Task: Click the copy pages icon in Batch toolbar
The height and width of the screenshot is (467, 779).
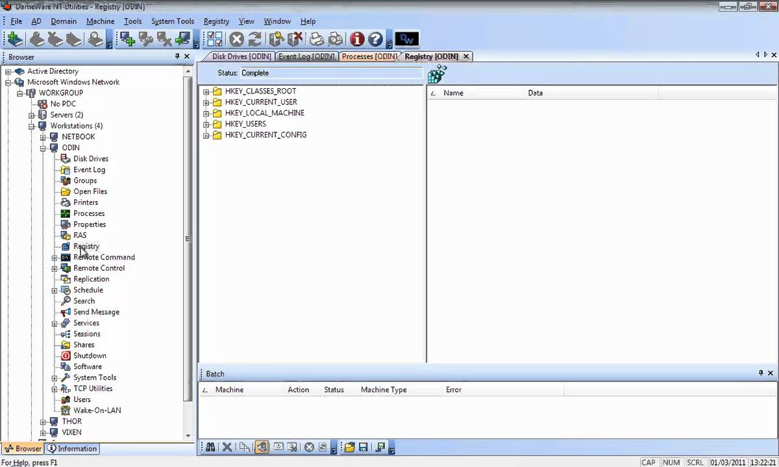Action: [x=244, y=447]
